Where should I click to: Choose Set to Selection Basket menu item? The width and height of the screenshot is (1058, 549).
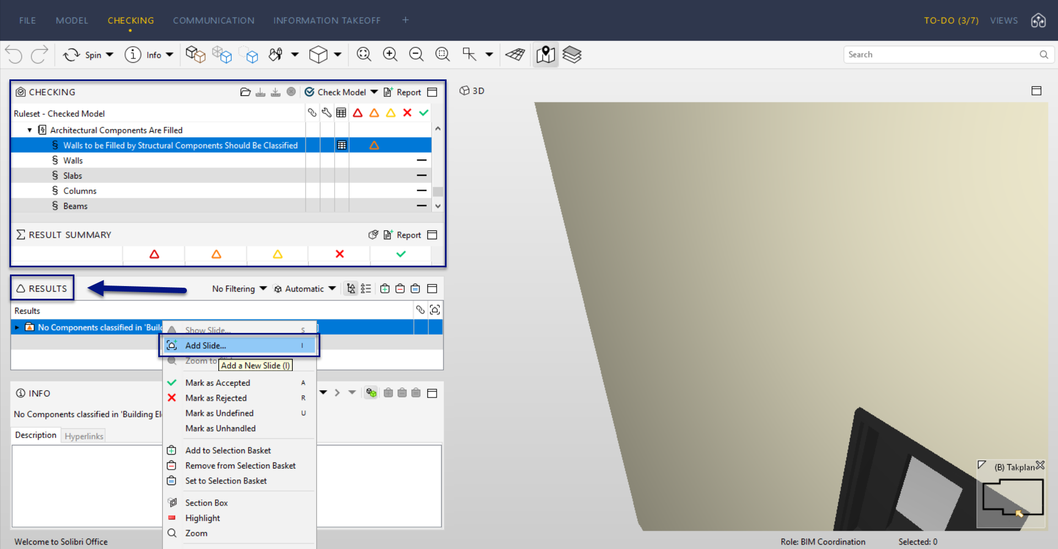tap(239, 481)
